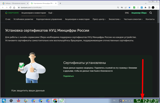Click the yellow shield tray icon

tap(123, 101)
